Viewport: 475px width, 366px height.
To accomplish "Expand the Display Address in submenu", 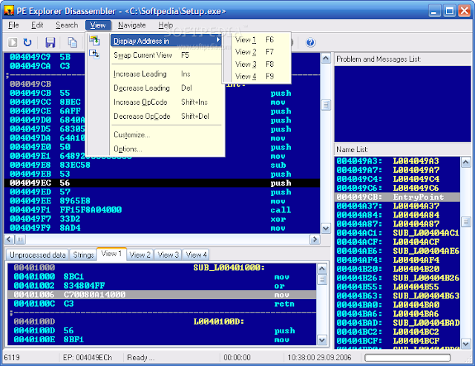I will pyautogui.click(x=166, y=41).
